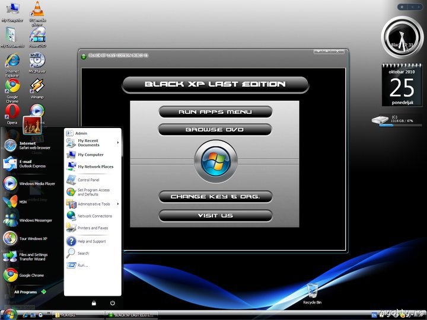Expand All Programs list

pyautogui.click(x=30, y=292)
